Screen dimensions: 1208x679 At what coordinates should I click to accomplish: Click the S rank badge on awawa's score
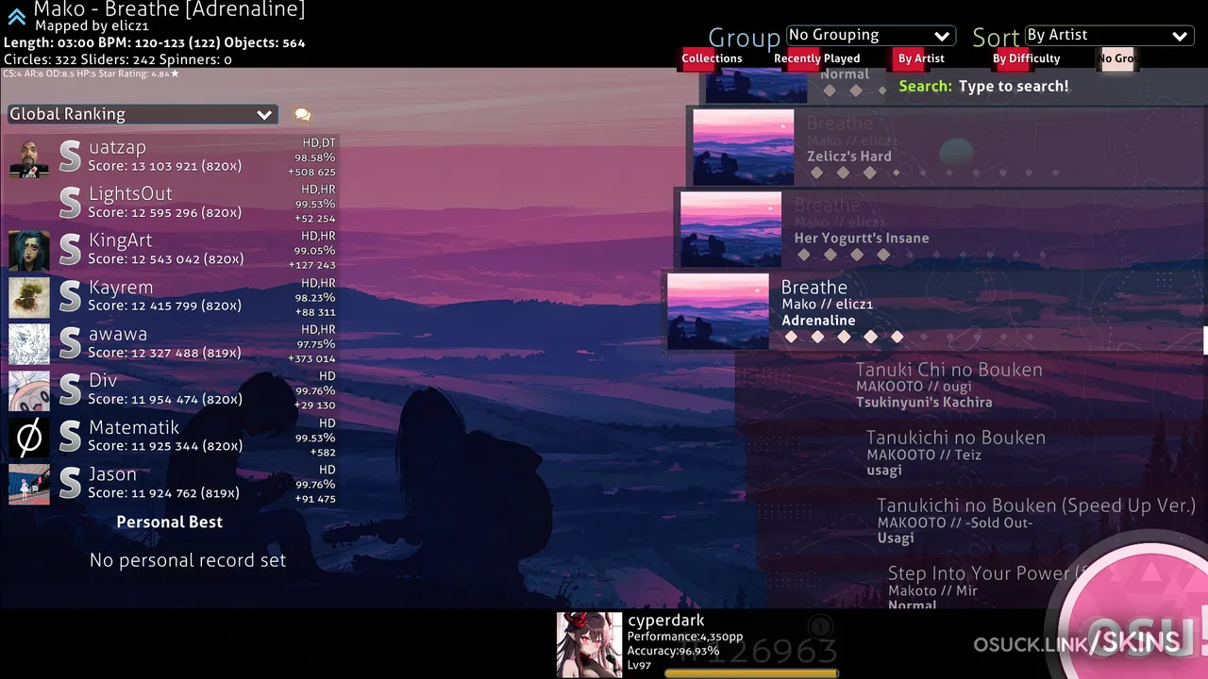tap(70, 343)
